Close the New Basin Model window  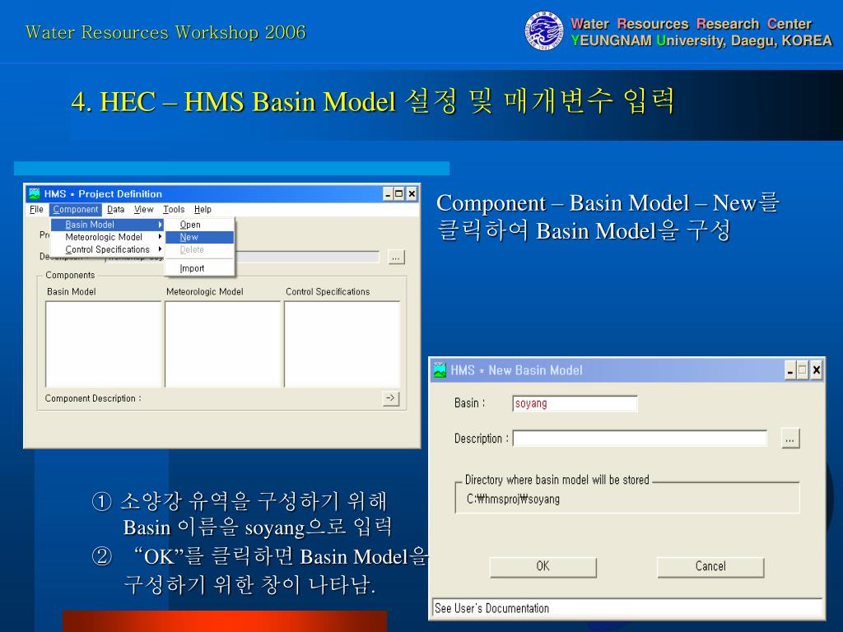816,370
